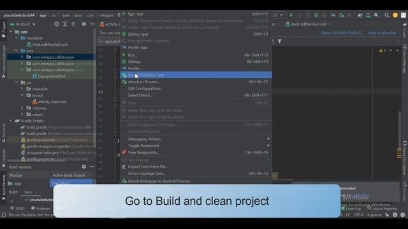This screenshot has width=408, height=229.
Task: Click the Stop square toolbar icon
Action: point(349,15)
